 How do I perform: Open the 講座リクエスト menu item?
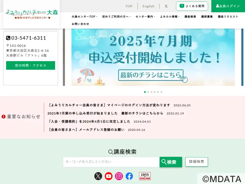(x=228, y=17)
